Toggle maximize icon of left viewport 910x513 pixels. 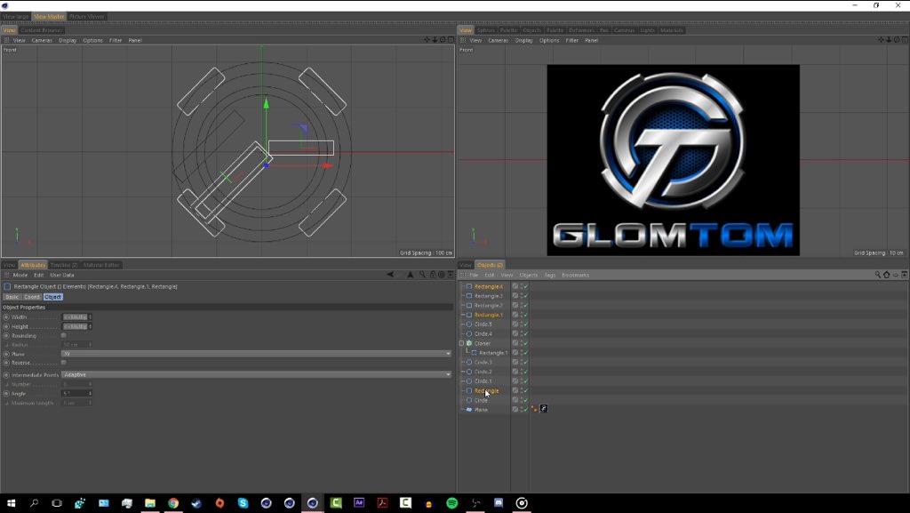click(451, 40)
